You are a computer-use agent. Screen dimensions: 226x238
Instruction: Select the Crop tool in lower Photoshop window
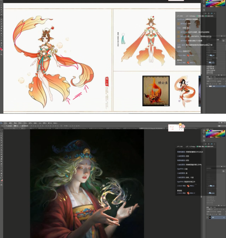point(2,140)
